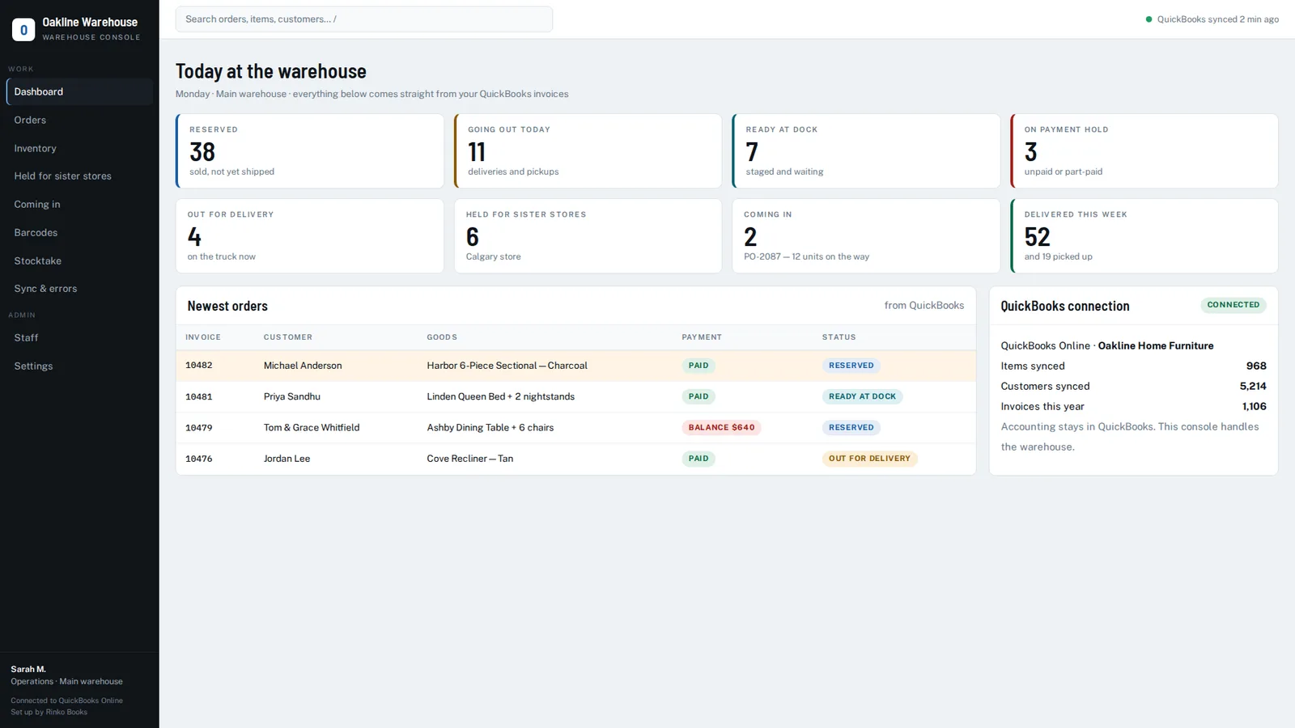The image size is (1295, 728).
Task: Click QuickBooks synced 2 min ago text
Action: [1218, 19]
